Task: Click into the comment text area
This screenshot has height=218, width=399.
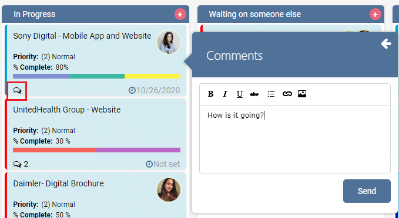Action: [x=295, y=139]
